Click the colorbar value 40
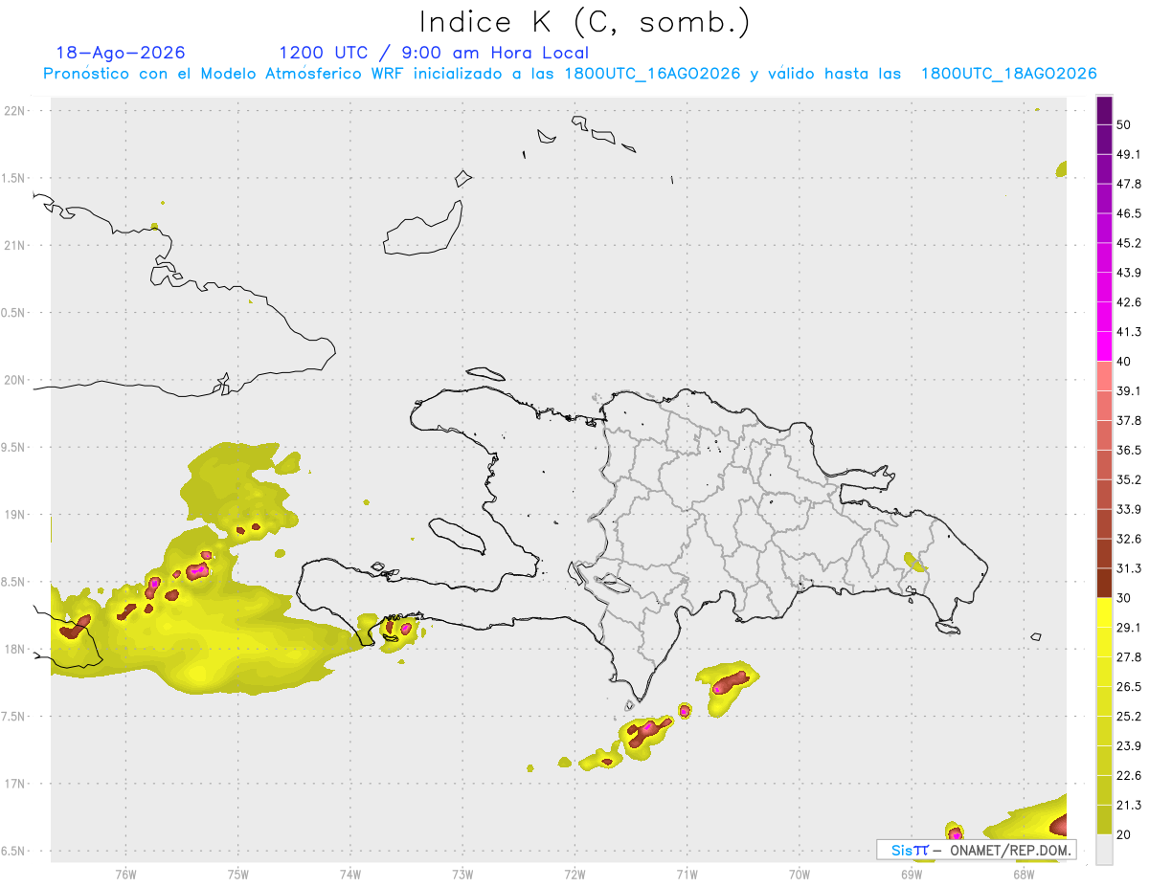The image size is (1149, 887). pos(1123,362)
